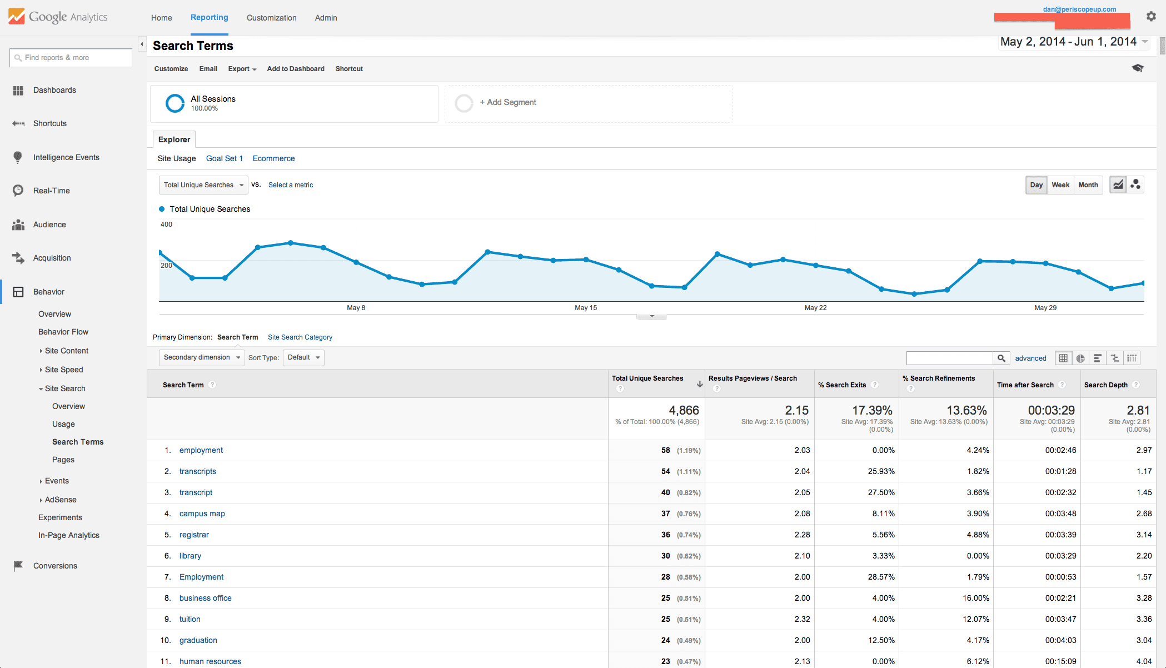Click the Shortcut button
This screenshot has width=1166, height=668.
point(349,69)
